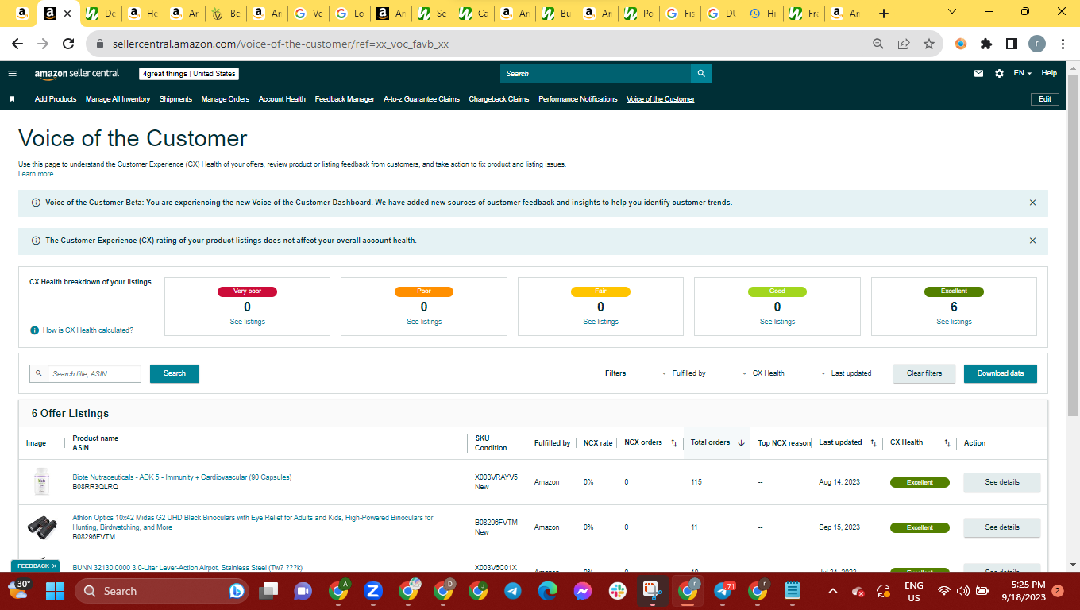This screenshot has height=610, width=1080.
Task: Open Slack from the taskbar
Action: pyautogui.click(x=617, y=591)
